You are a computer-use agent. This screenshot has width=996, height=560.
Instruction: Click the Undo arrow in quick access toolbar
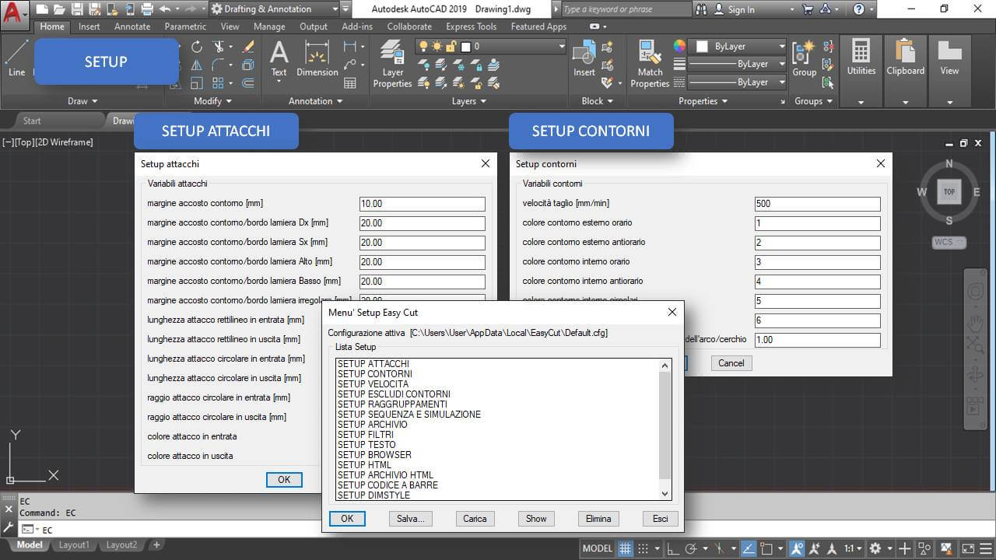tap(164, 9)
